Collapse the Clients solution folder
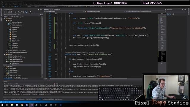This screenshot has height=107, width=190. pos(5,19)
